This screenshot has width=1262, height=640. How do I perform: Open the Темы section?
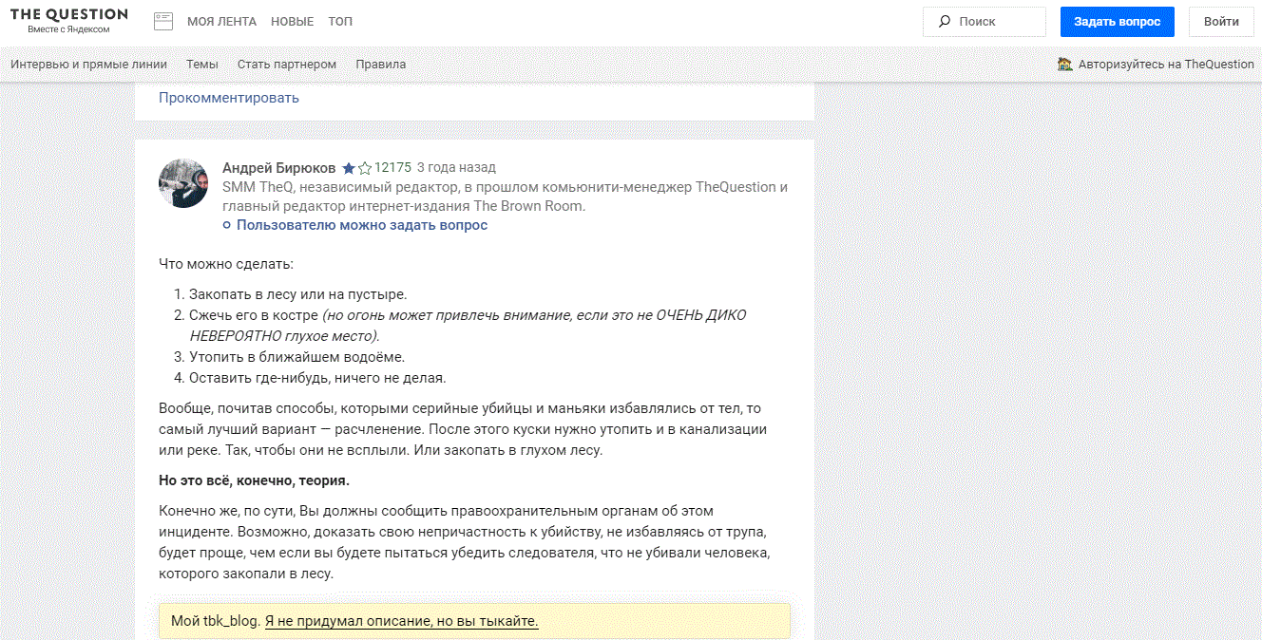click(202, 65)
